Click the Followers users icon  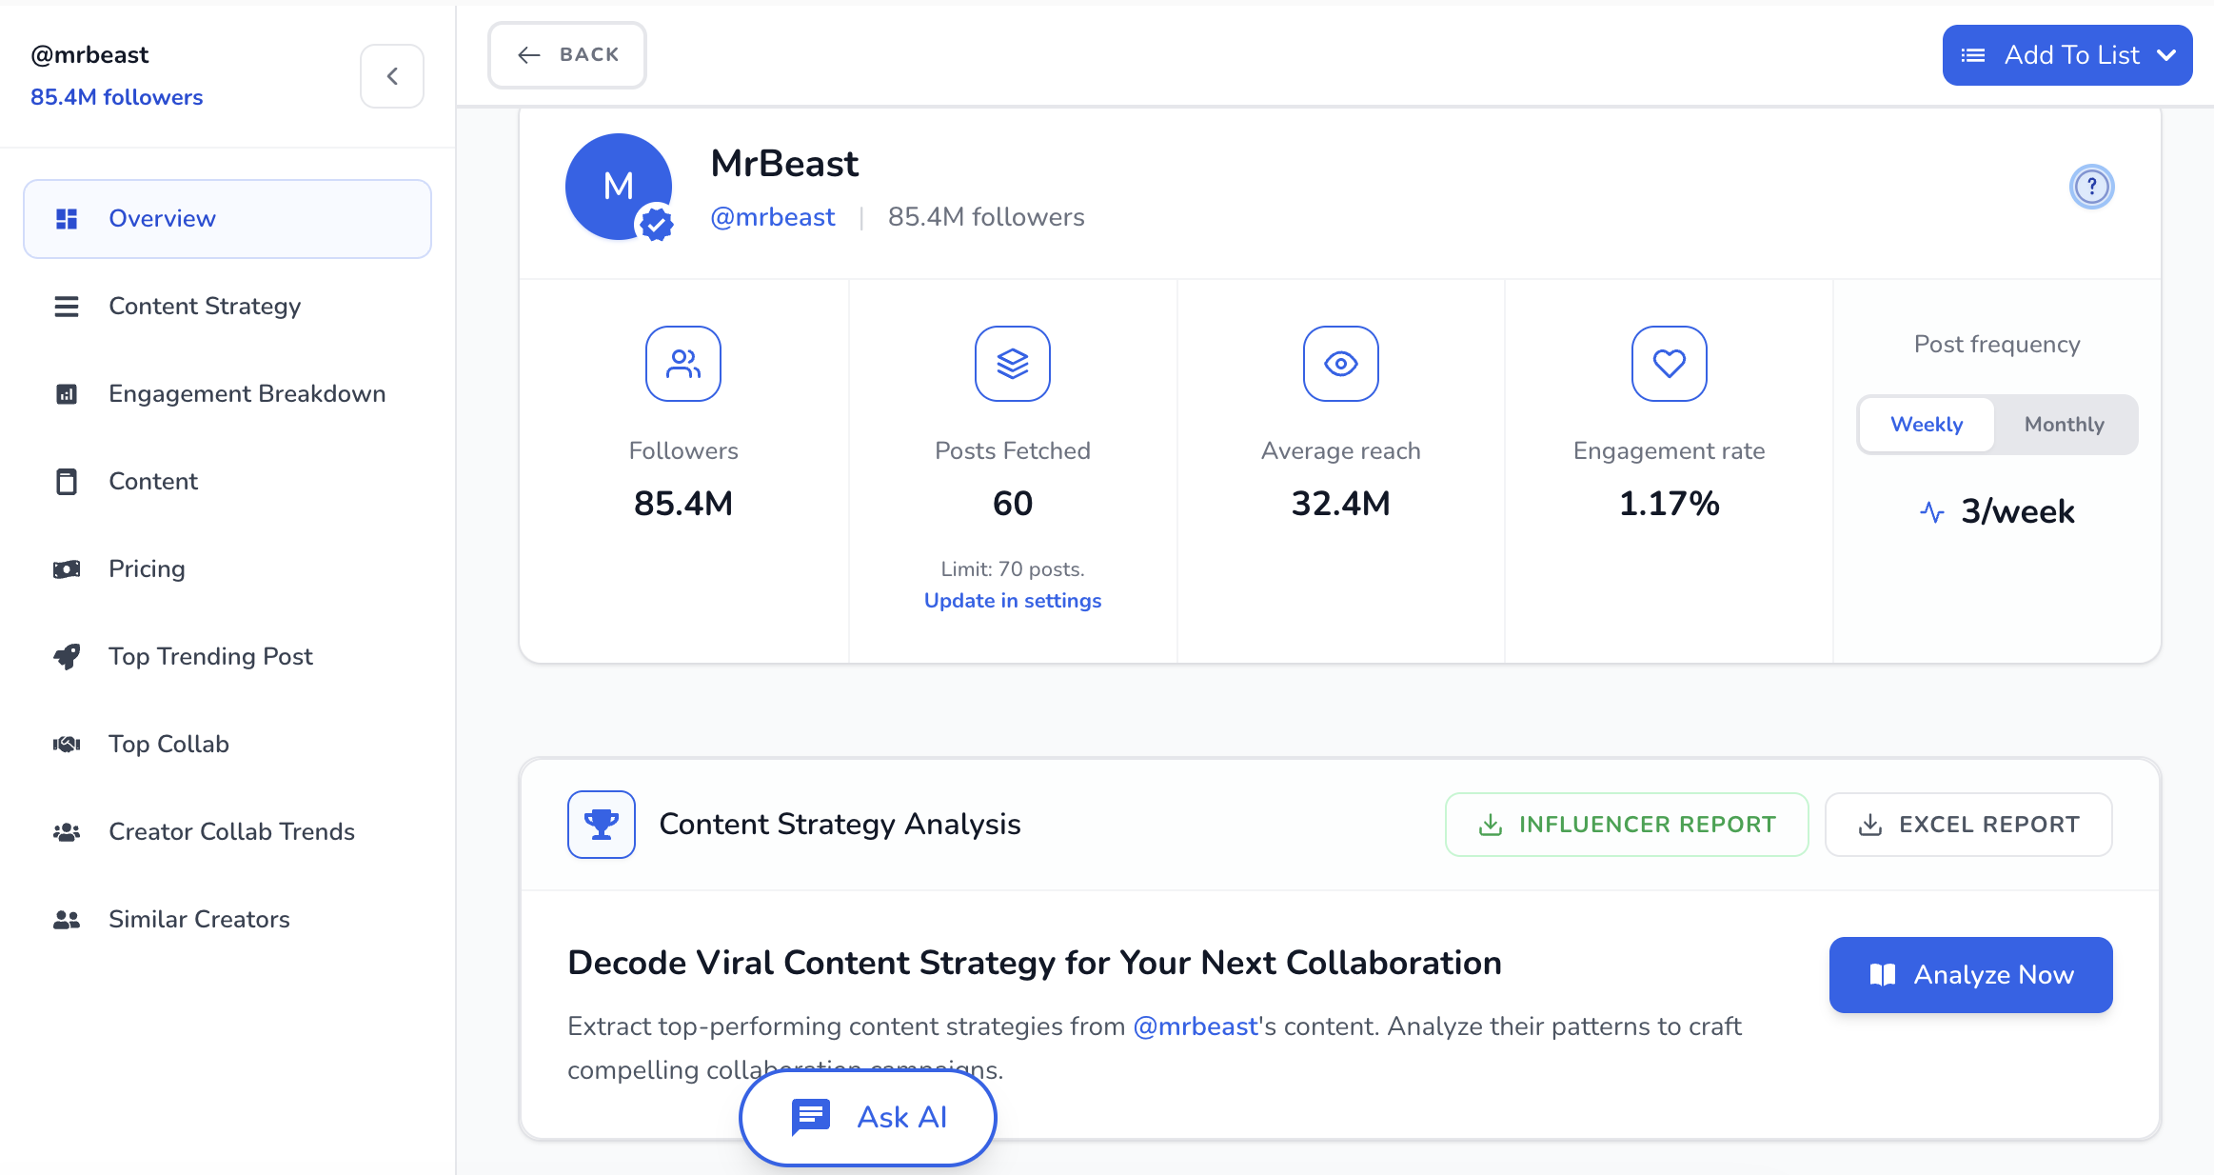click(x=683, y=364)
